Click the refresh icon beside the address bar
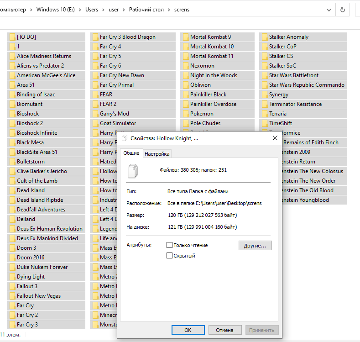Image resolution: width=360 pixels, height=342 pixels. click(342, 10)
